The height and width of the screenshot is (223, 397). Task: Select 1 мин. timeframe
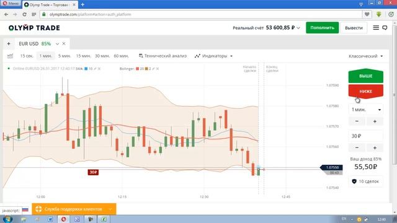45,56
